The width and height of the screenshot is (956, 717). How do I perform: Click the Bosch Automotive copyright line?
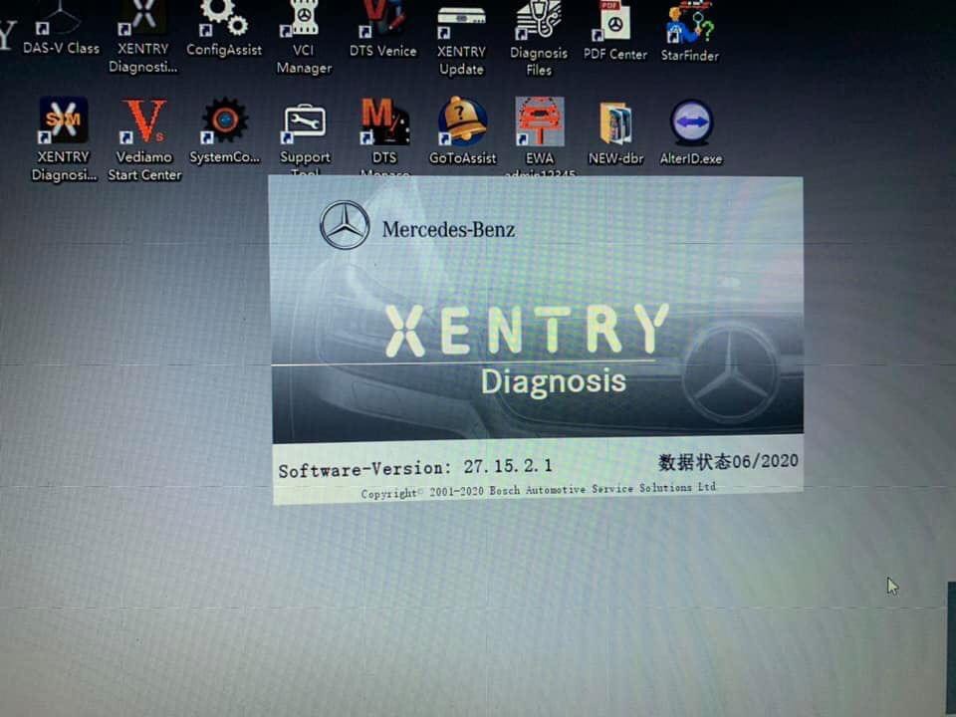pos(539,490)
